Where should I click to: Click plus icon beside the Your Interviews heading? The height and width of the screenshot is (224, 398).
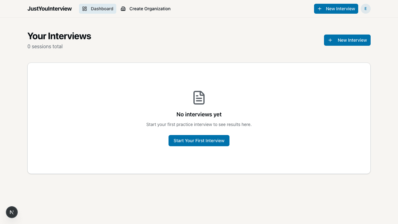point(330,40)
